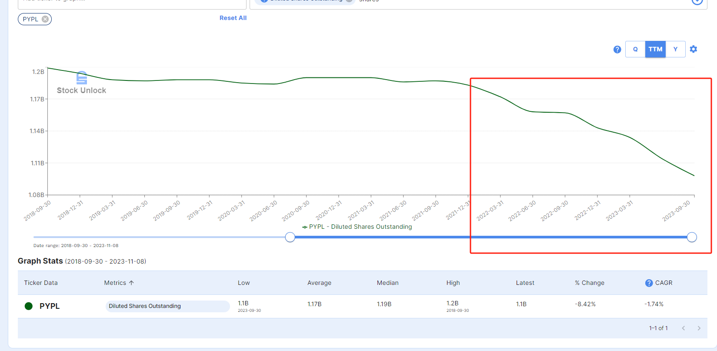Click the Metrics column header
This screenshot has height=351, width=717.
click(115, 283)
